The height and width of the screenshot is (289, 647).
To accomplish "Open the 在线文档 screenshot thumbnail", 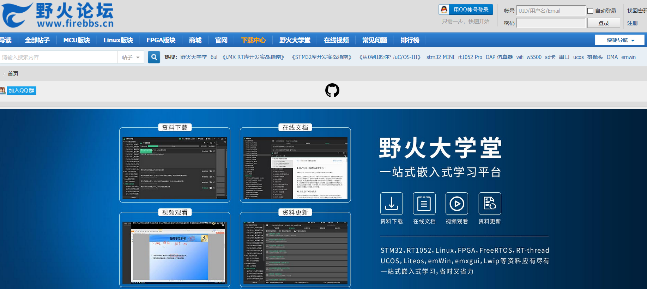I will [295, 168].
